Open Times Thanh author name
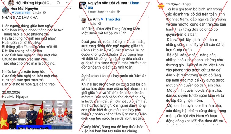Viewport: 231px width, 134px height. [96, 12]
